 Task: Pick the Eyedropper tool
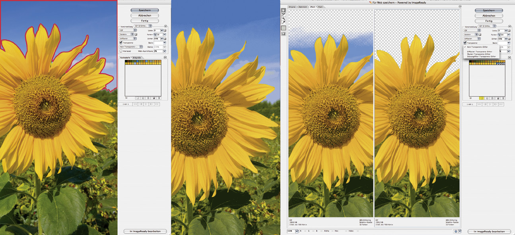pyautogui.click(x=284, y=23)
